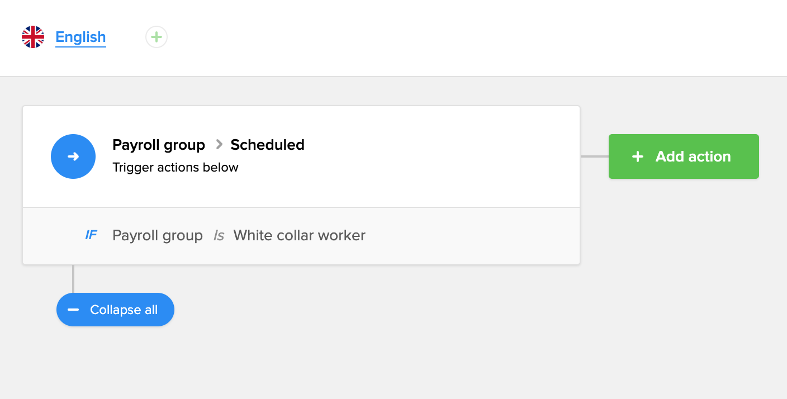Switch to the English language tab
The height and width of the screenshot is (399, 787).
click(80, 37)
